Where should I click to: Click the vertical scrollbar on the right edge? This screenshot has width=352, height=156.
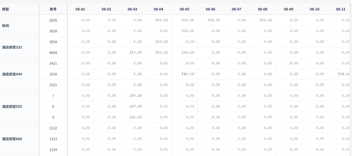click(351, 78)
